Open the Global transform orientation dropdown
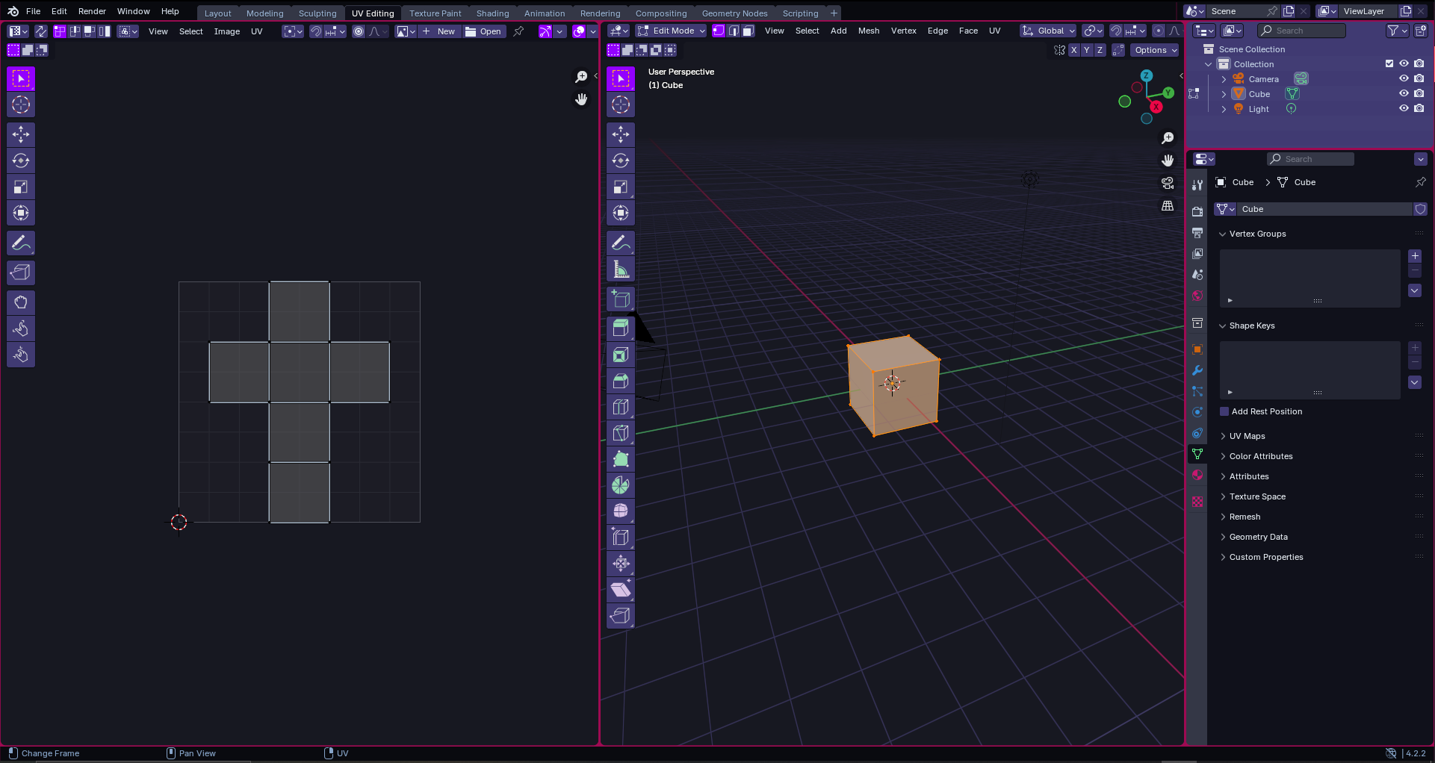The height and width of the screenshot is (763, 1435). pyautogui.click(x=1049, y=31)
